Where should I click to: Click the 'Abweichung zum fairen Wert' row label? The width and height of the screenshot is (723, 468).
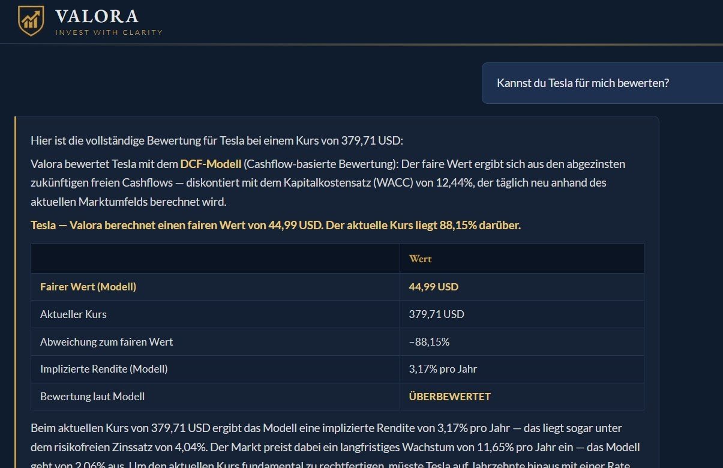coord(106,342)
